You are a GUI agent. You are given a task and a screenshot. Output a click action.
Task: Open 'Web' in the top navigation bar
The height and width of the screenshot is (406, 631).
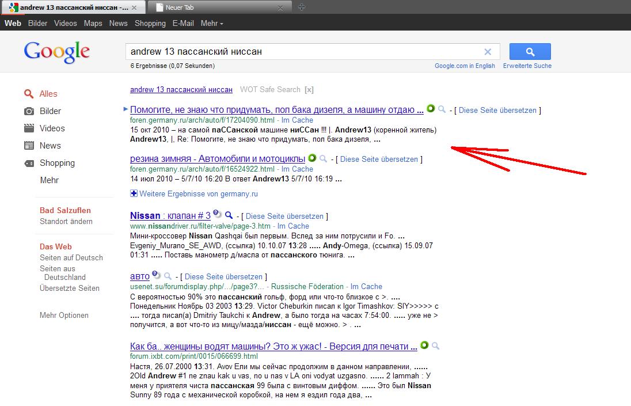coord(13,24)
